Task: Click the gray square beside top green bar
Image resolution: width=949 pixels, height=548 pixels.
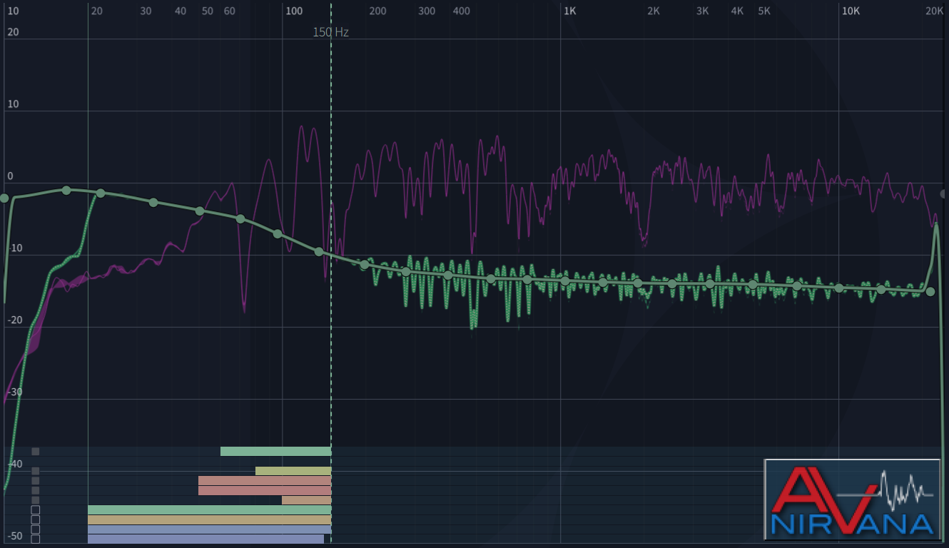Action: (x=36, y=451)
